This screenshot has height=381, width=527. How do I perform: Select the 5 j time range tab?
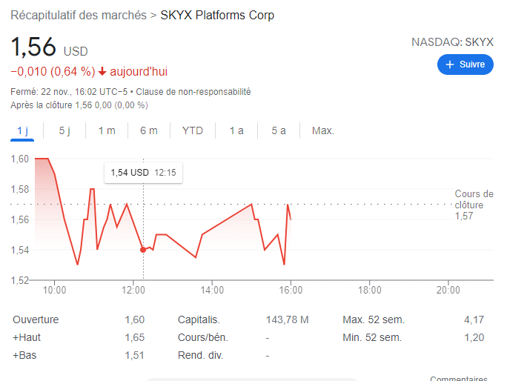pos(64,130)
